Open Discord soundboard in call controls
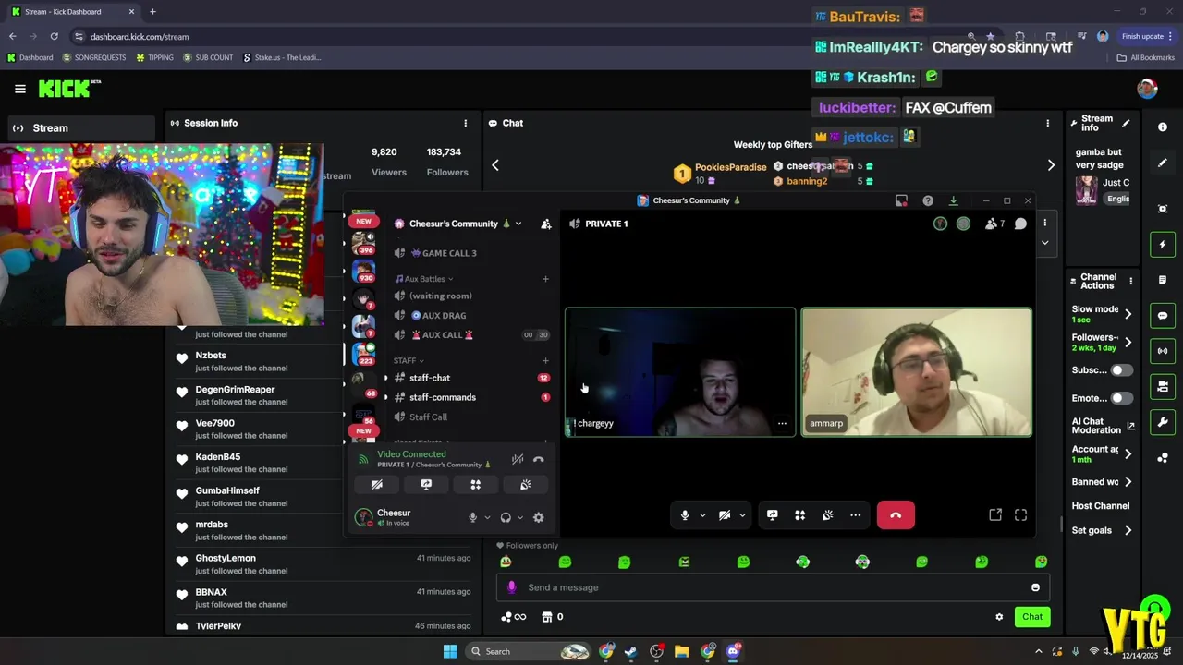Image resolution: width=1183 pixels, height=665 pixels. point(828,515)
